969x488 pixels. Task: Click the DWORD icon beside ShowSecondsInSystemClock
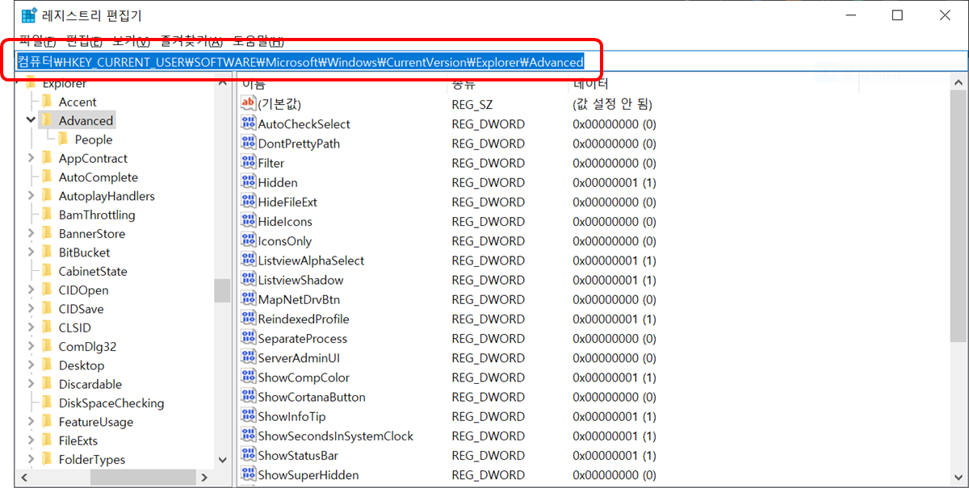point(248,436)
